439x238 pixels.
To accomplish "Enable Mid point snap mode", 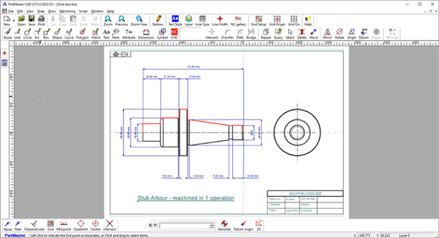I will click(x=64, y=225).
